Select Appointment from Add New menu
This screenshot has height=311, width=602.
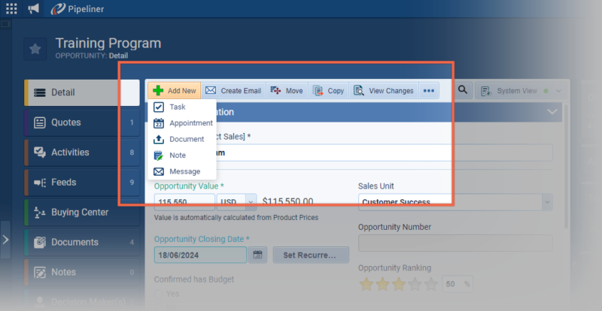pyautogui.click(x=182, y=123)
